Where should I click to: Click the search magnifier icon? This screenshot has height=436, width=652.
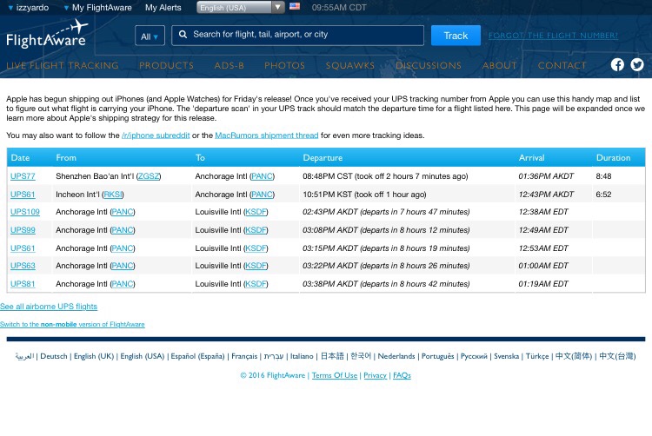click(183, 35)
